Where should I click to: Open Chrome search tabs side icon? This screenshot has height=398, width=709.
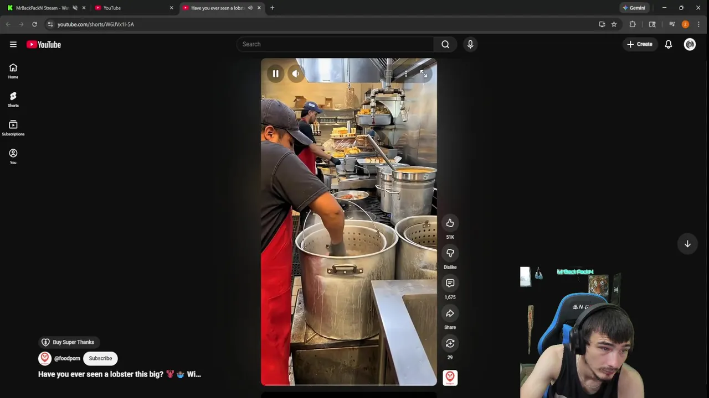click(x=652, y=24)
